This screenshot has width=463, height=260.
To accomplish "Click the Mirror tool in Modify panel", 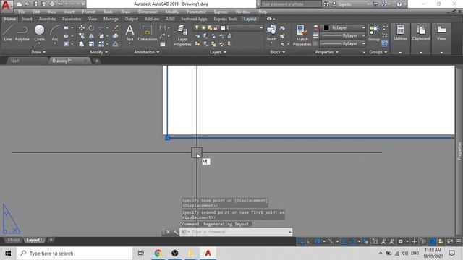I will (92, 36).
